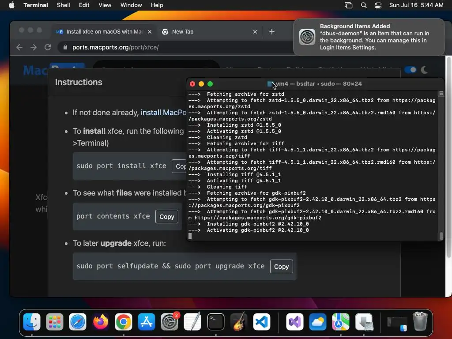This screenshot has height=339, width=452.
Task: Open Launchpad in the dock
Action: 54,322
